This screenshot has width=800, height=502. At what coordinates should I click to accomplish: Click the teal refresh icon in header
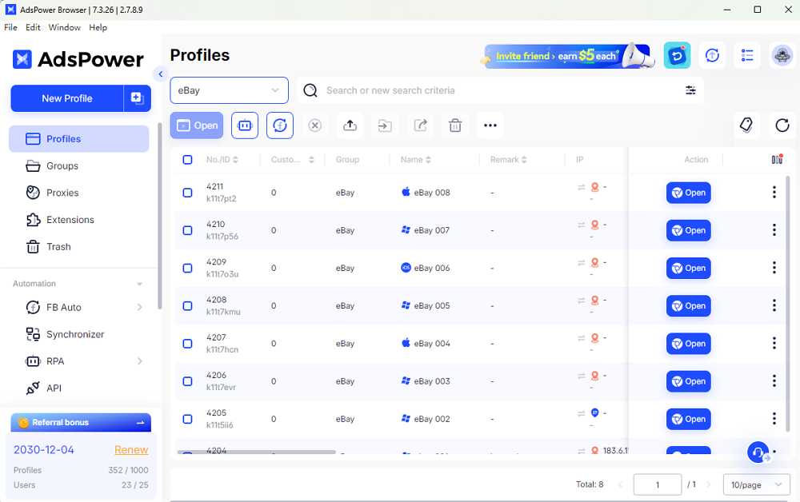tap(677, 55)
